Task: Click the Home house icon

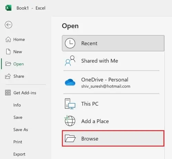Action: click(x=8, y=39)
